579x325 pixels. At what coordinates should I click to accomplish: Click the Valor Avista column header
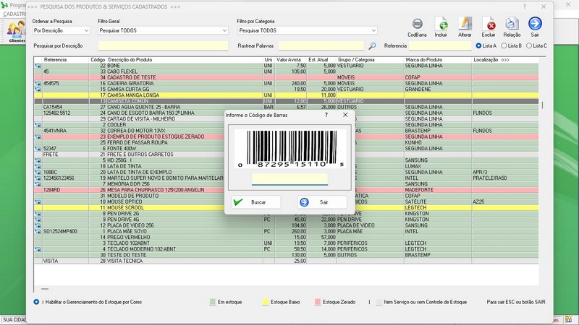tap(289, 59)
